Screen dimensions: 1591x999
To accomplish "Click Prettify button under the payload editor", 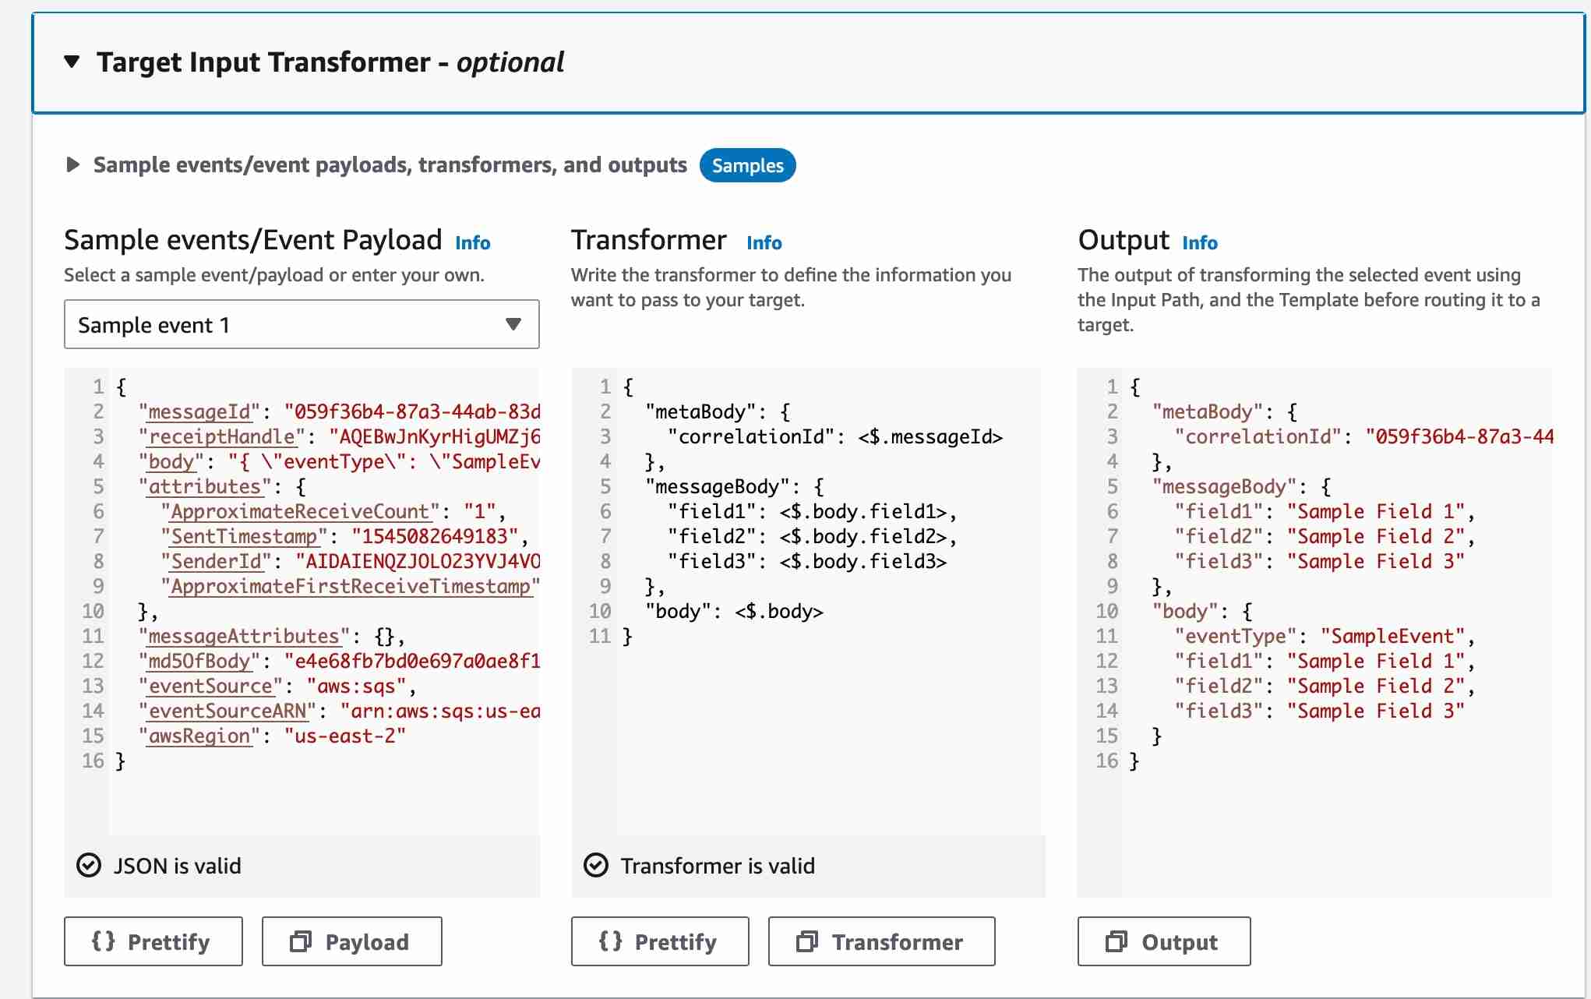I will [x=153, y=941].
